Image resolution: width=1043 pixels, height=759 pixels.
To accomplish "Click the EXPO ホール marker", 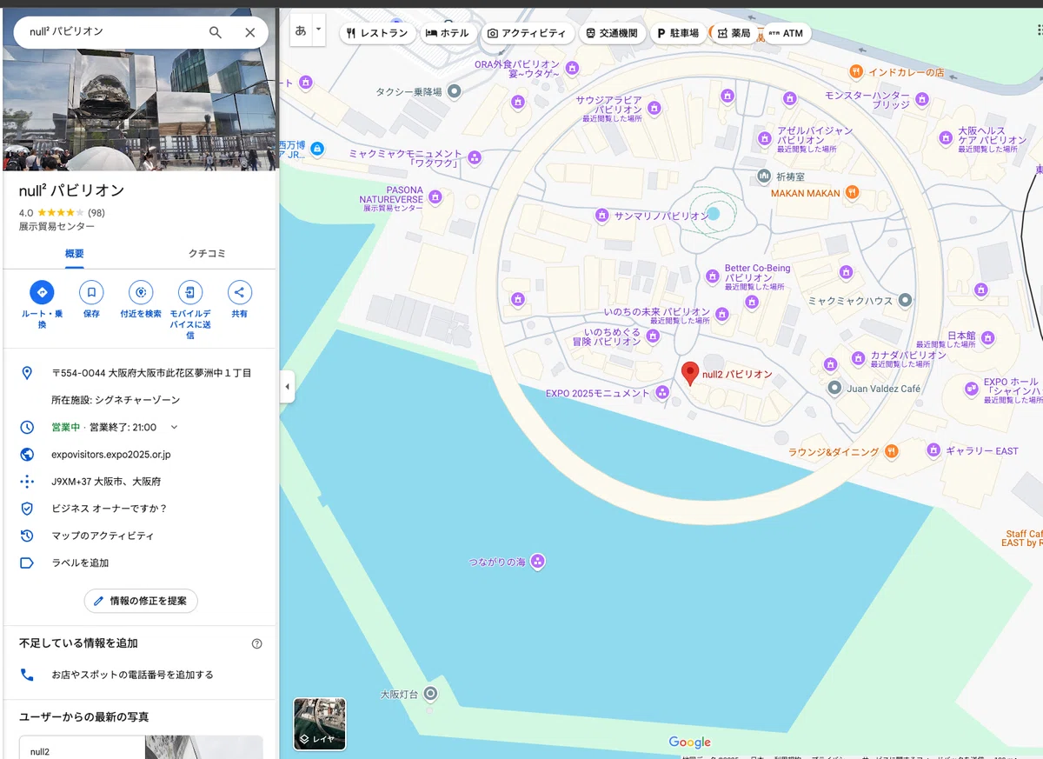I will coord(971,389).
